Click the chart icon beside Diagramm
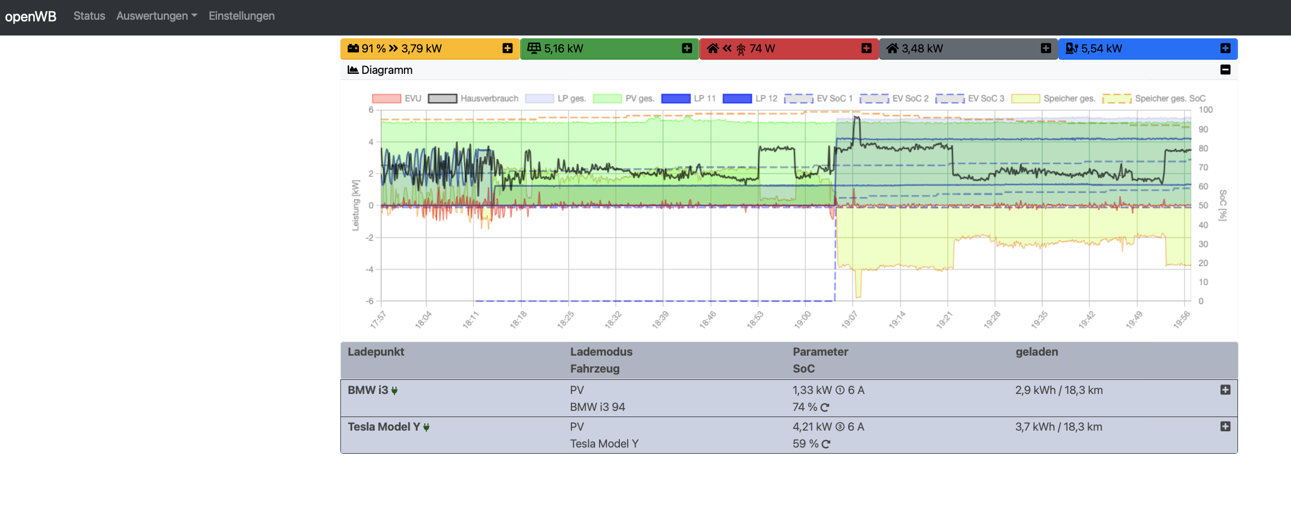This screenshot has width=1291, height=505. 353,70
